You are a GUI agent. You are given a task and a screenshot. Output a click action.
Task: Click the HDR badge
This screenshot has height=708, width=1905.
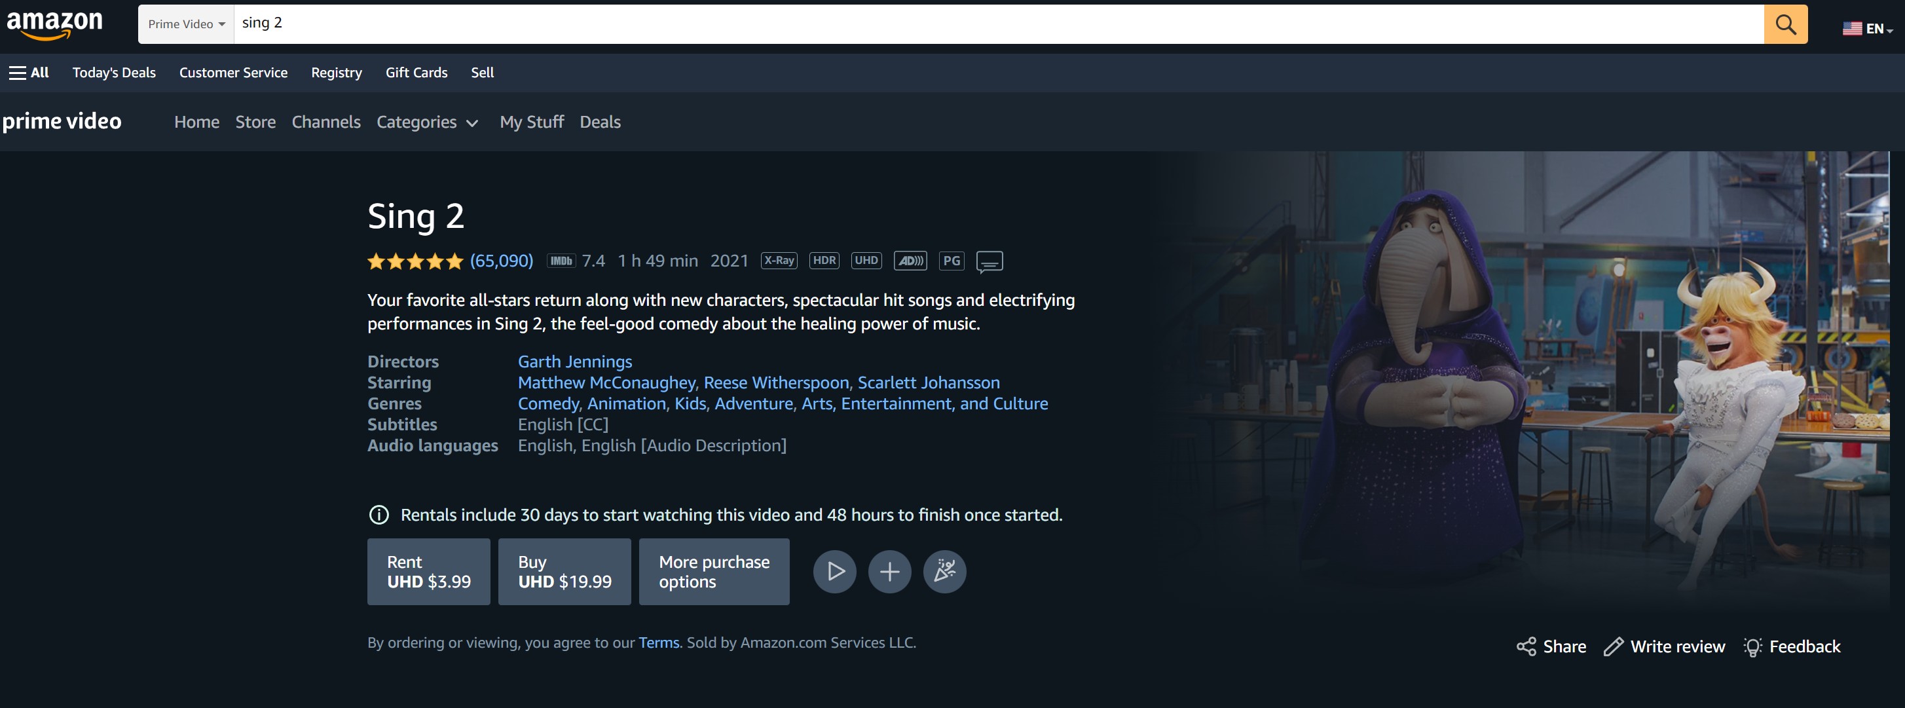824,261
